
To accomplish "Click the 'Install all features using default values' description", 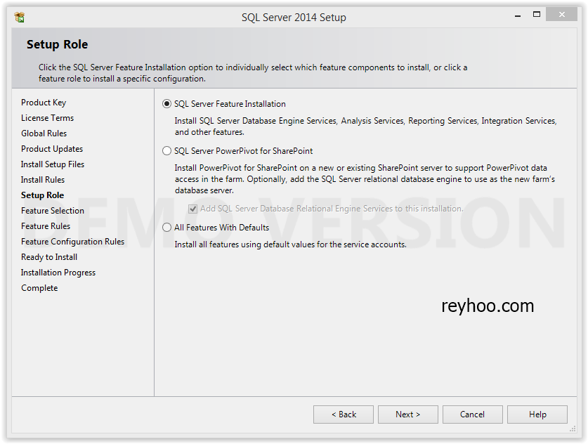I will coord(290,244).
